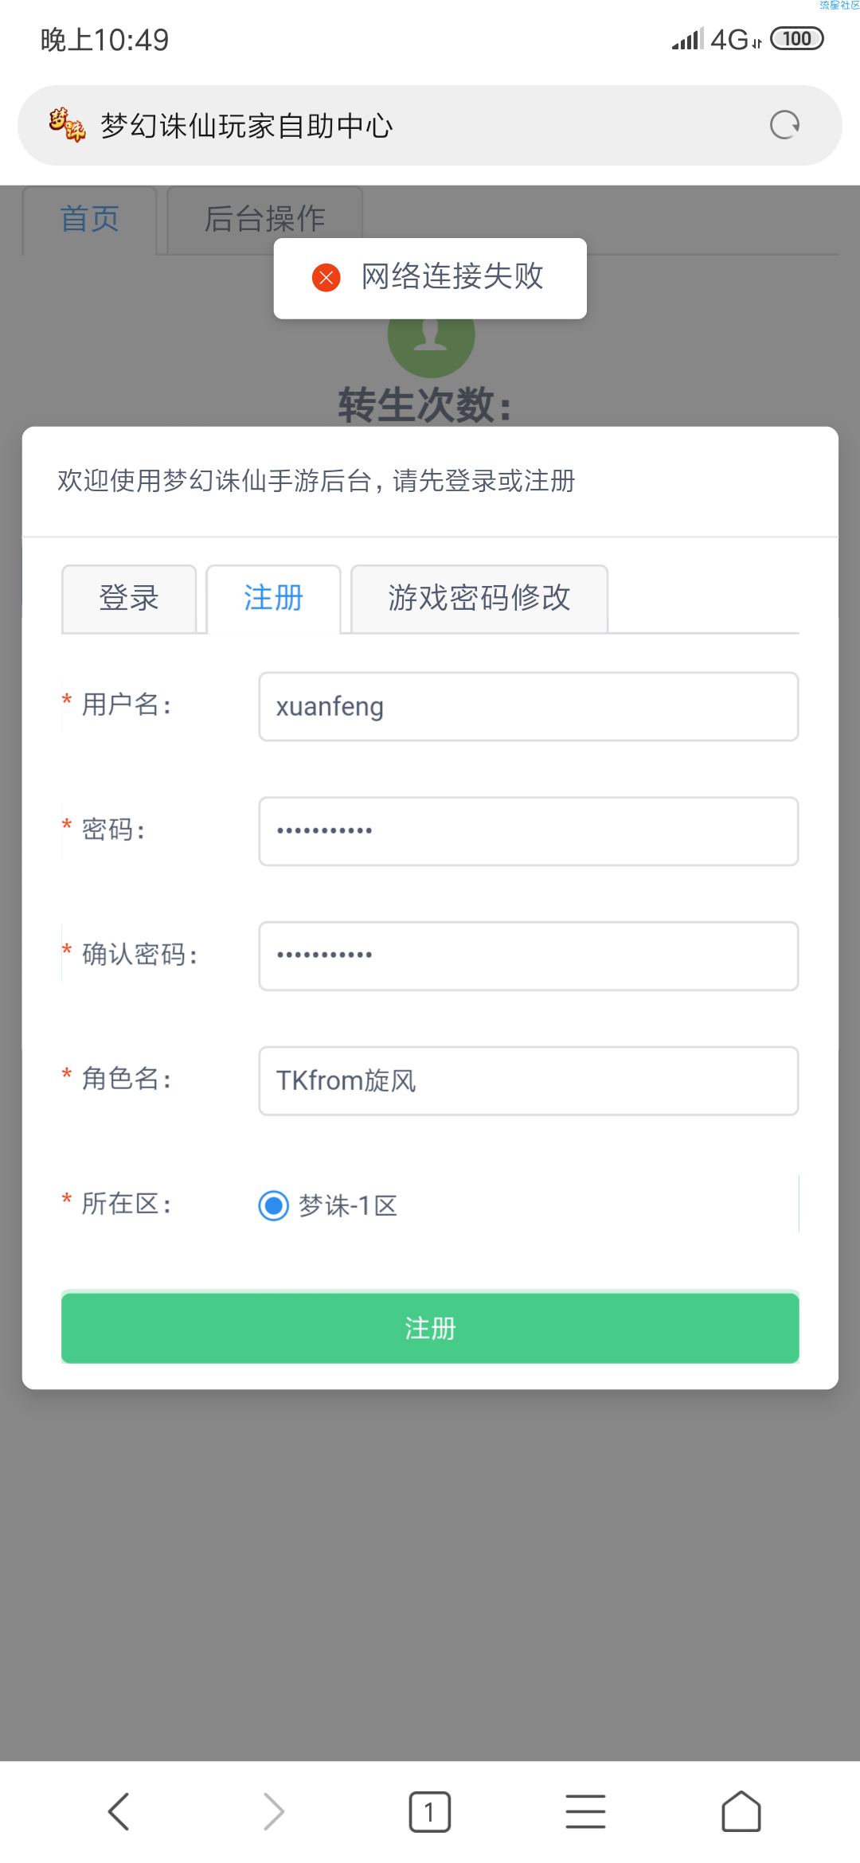Focus the 确认密码 field
This screenshot has width=860, height=1863.
click(529, 956)
